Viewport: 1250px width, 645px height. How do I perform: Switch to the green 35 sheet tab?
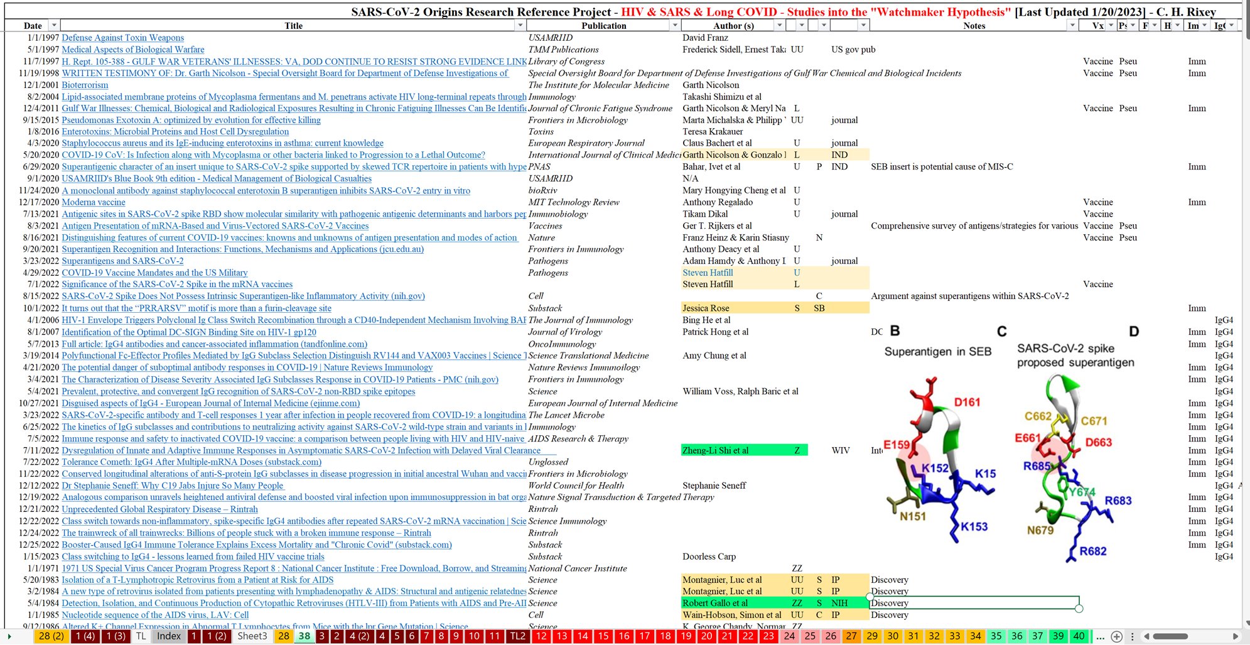pyautogui.click(x=996, y=636)
